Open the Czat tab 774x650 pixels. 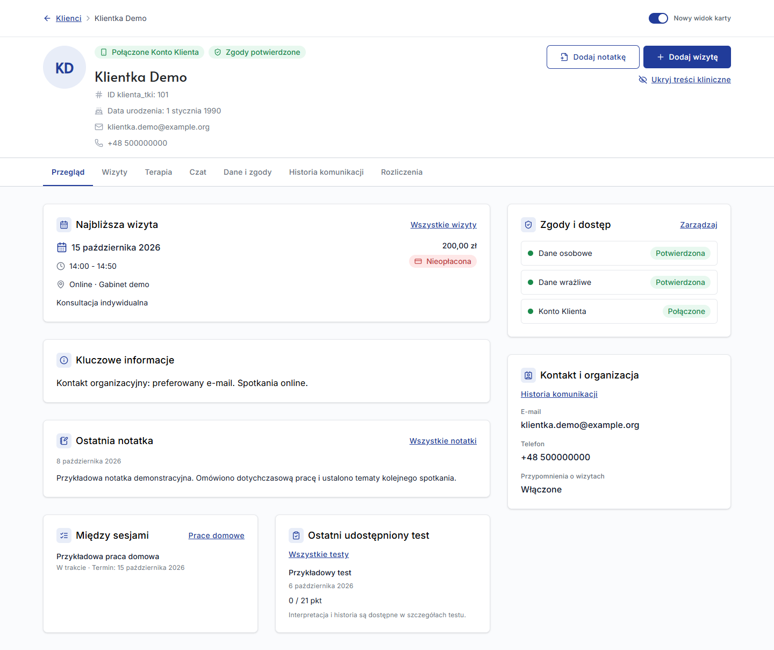198,172
